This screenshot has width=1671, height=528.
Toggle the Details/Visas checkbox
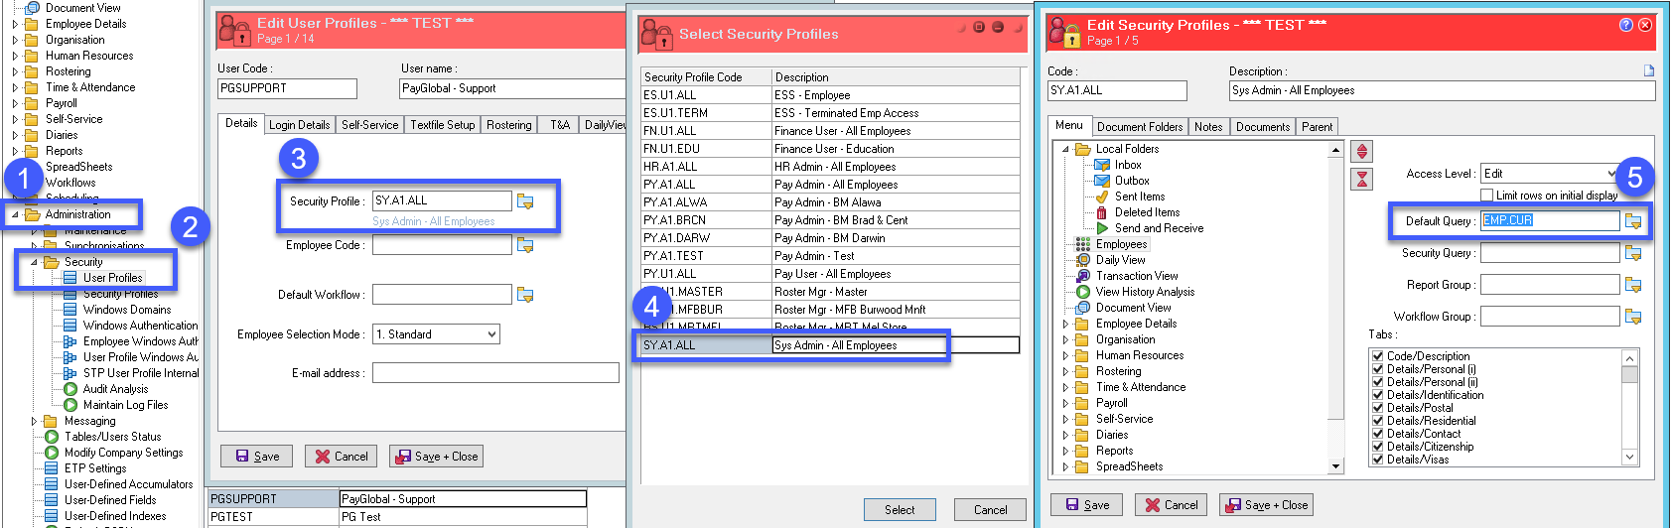[x=1377, y=460]
